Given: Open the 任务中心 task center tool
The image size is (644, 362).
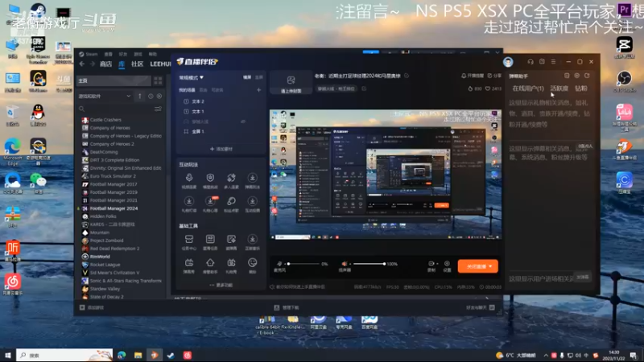Looking at the screenshot, I should coord(189,239).
